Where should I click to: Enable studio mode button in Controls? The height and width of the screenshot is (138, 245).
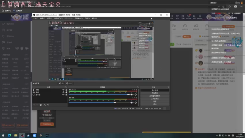pos(155,99)
